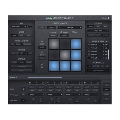Click the speaker icon of section B

click(x=48, y=83)
